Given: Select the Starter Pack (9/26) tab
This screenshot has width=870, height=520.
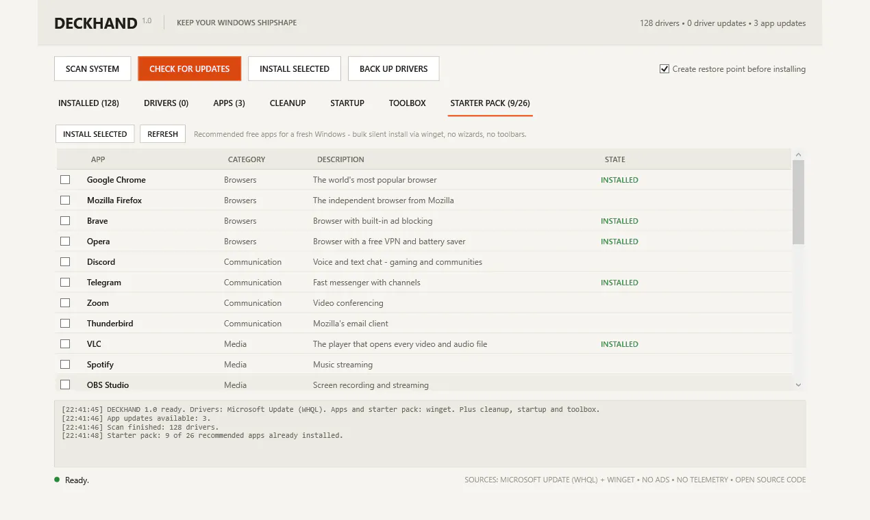Looking at the screenshot, I should coord(490,103).
